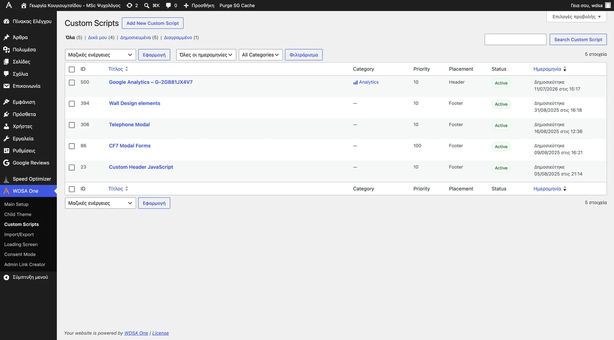Open the Όλες οι ημερομηνίες date filter
Viewport: 614px width, 340px height.
click(x=206, y=55)
